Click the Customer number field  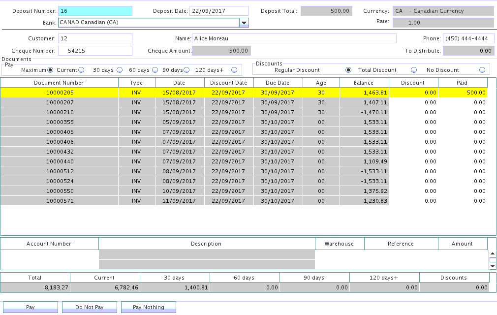pos(95,38)
